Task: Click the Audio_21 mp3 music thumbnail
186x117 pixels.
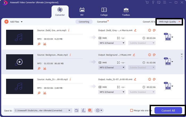Action: coord(20,86)
